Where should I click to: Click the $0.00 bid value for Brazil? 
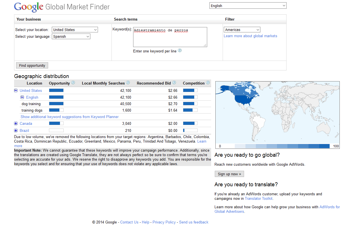click(173, 130)
